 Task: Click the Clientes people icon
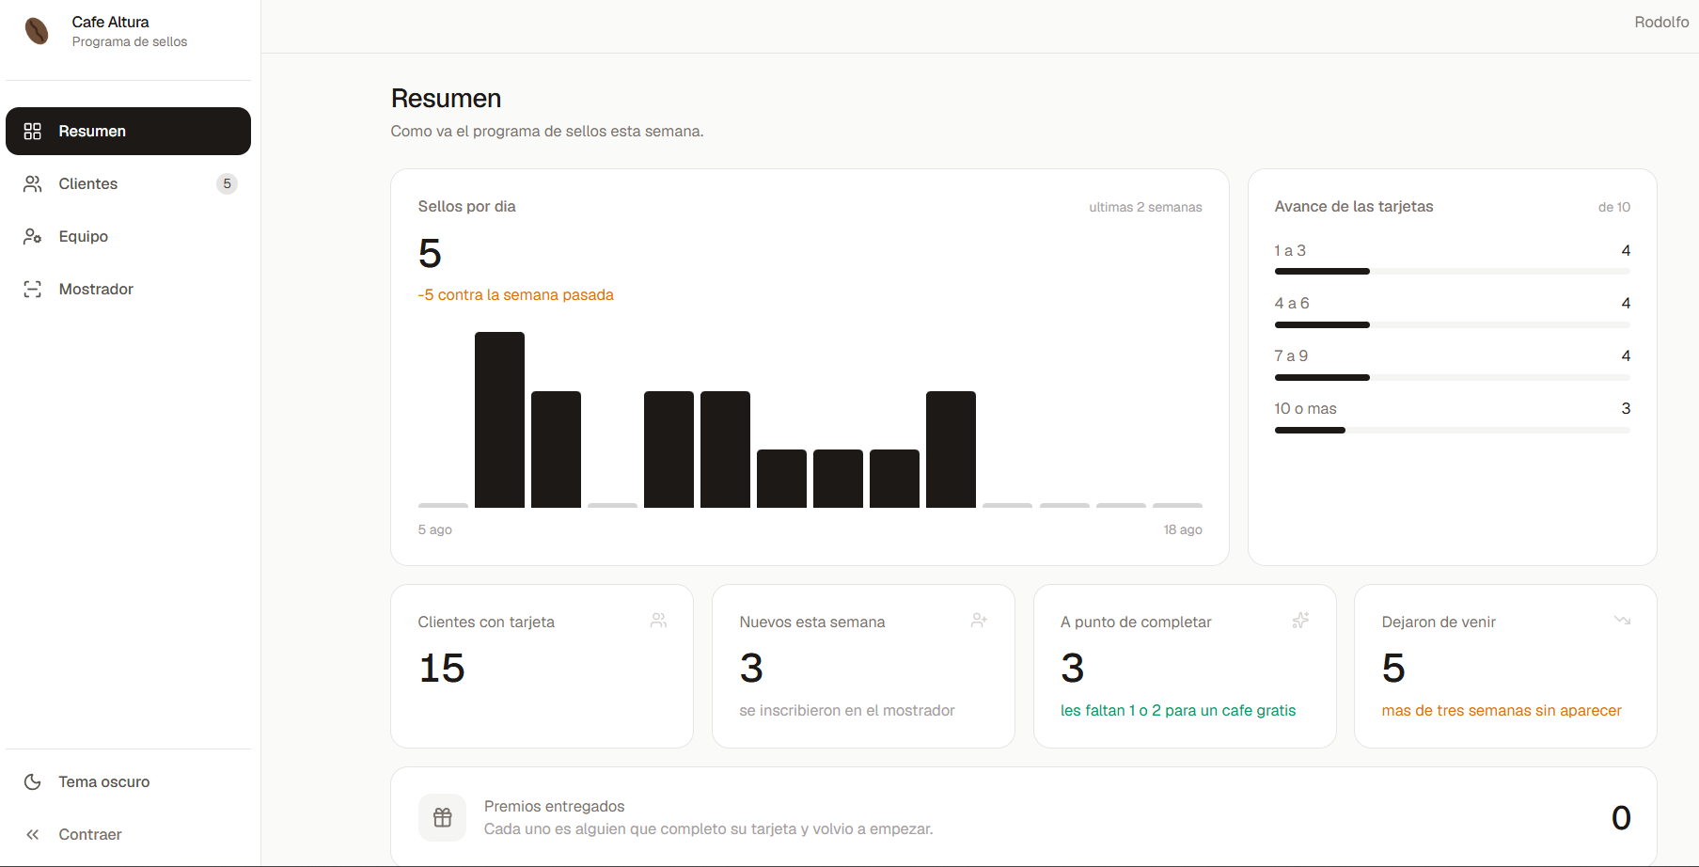pyautogui.click(x=33, y=183)
